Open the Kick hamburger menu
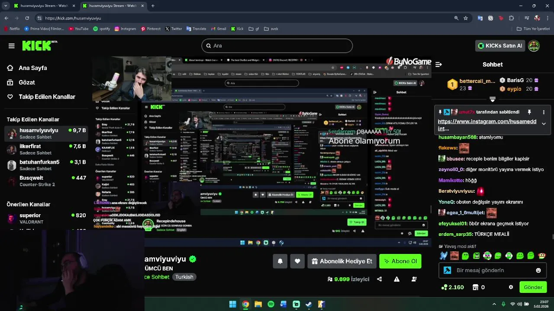Viewport: 554px width, 311px height. pyautogui.click(x=12, y=46)
